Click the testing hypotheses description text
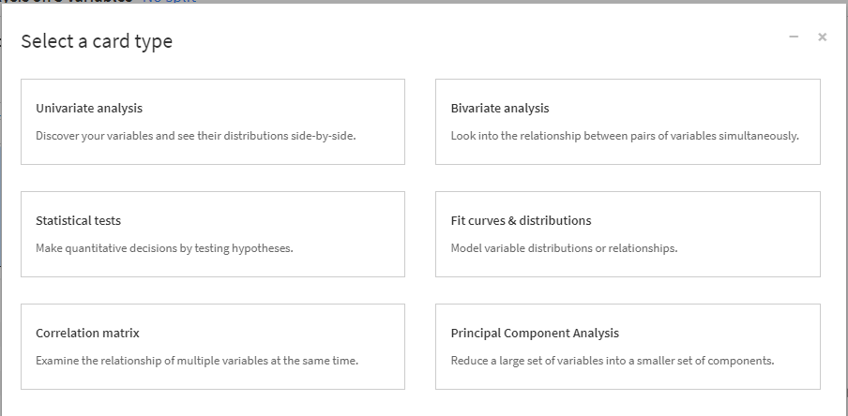This screenshot has width=848, height=416. tap(164, 248)
